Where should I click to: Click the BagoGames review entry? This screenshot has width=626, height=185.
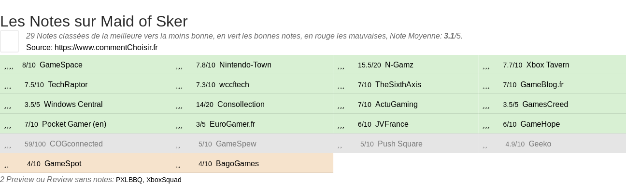[x=237, y=164]
